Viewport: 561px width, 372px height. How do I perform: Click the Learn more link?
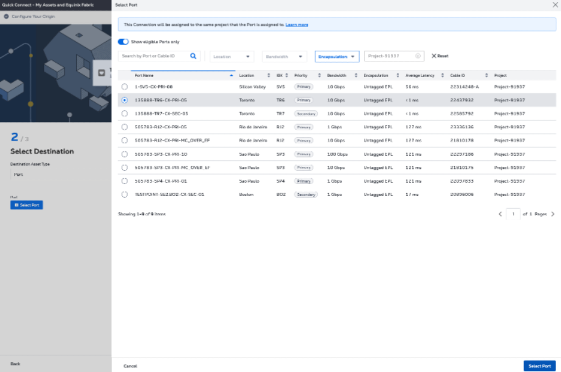297,25
